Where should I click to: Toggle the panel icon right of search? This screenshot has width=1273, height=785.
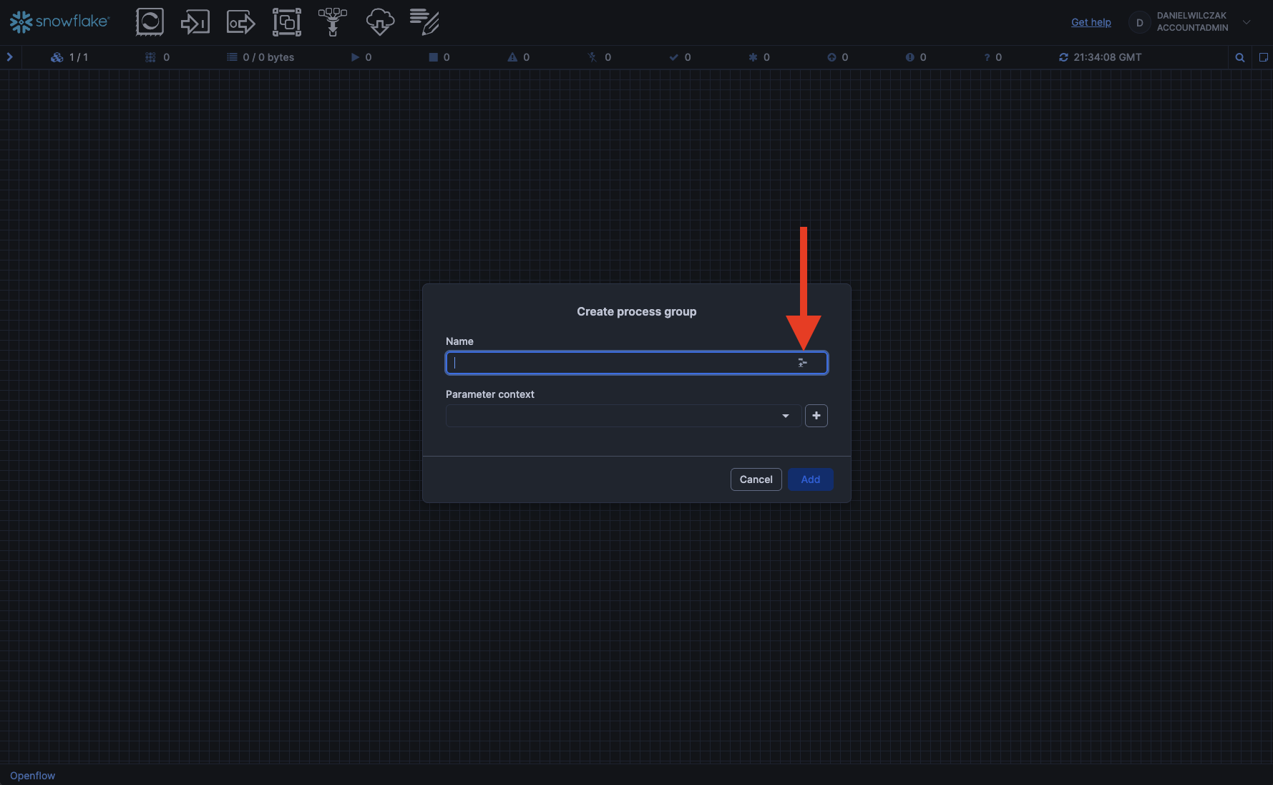(1263, 57)
